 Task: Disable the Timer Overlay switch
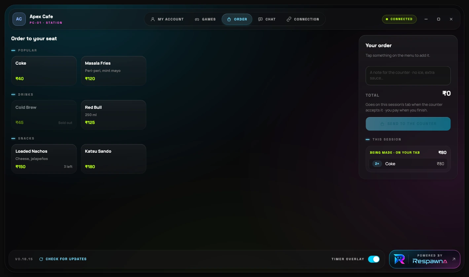[x=374, y=259]
